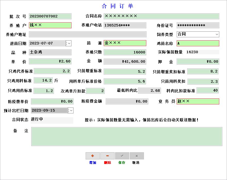Screen dimensions: 227x180
Task: Click the blue 增加 label
Action: tap(93, 163)
